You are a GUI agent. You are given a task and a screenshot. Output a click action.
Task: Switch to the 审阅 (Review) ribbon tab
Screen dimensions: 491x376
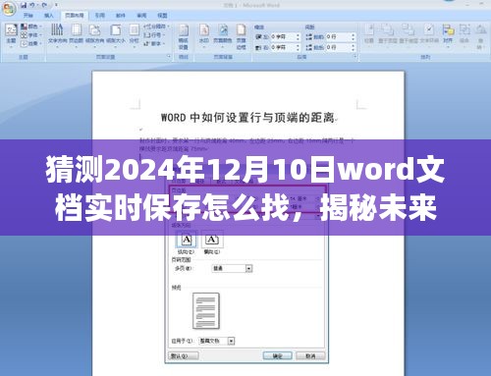coord(141,16)
